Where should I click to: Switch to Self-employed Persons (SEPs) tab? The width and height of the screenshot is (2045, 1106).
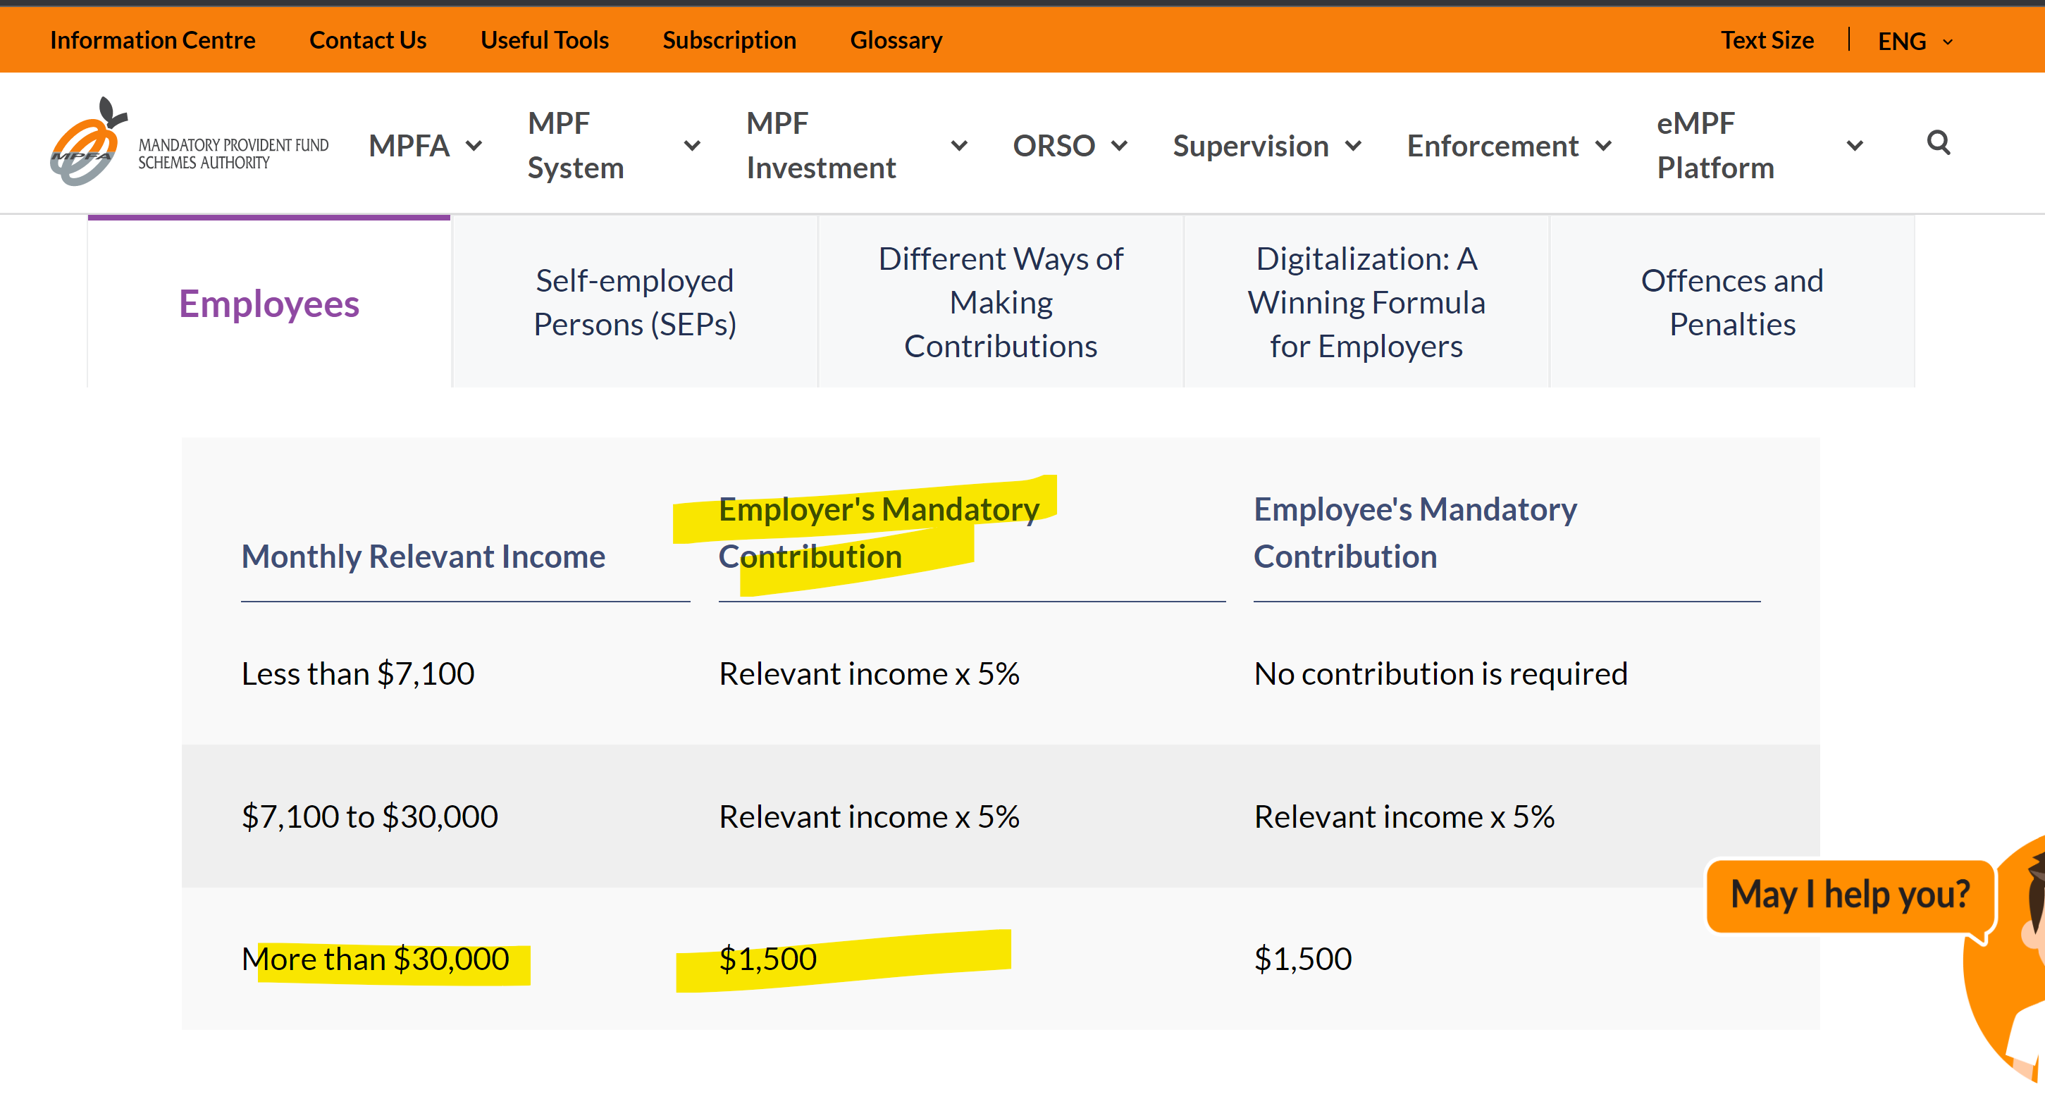635,302
